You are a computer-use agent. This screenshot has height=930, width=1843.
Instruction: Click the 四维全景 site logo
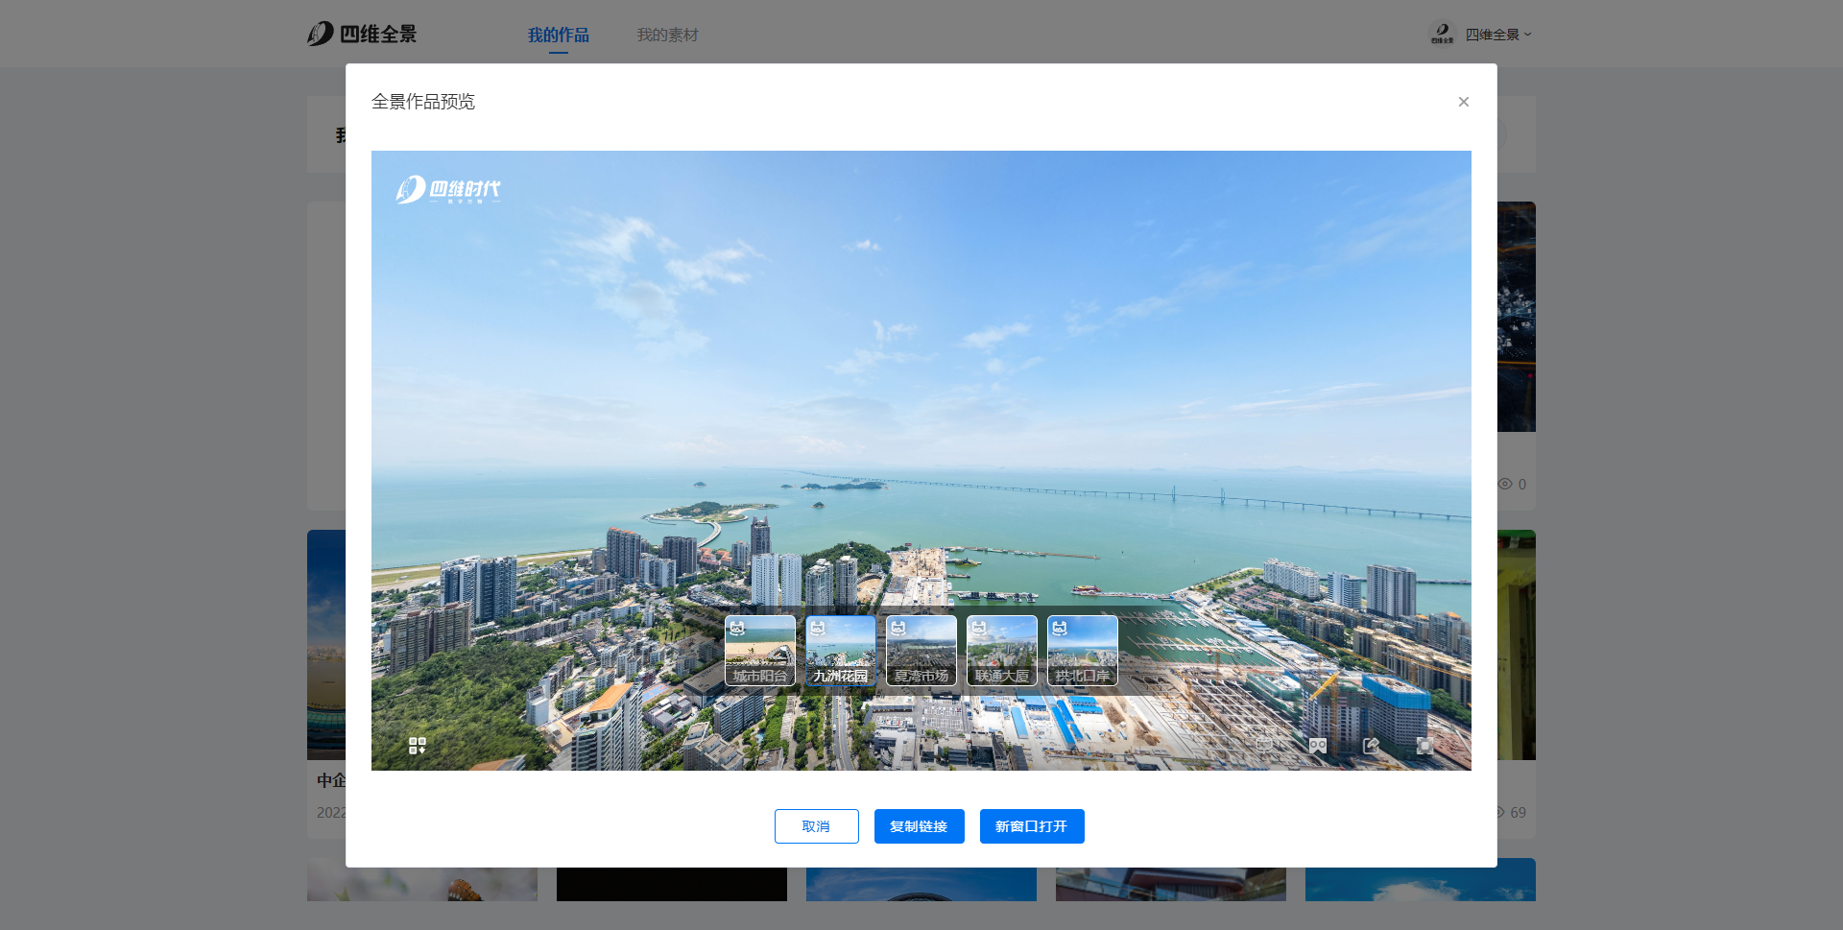pos(362,35)
